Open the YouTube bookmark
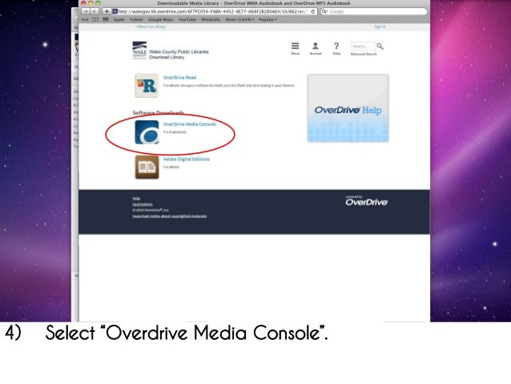The image size is (511, 384). click(x=187, y=19)
